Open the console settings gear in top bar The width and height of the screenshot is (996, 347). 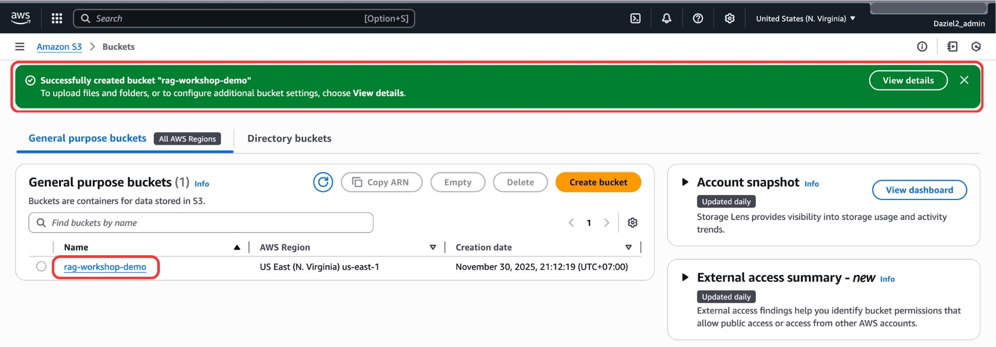pyautogui.click(x=730, y=18)
